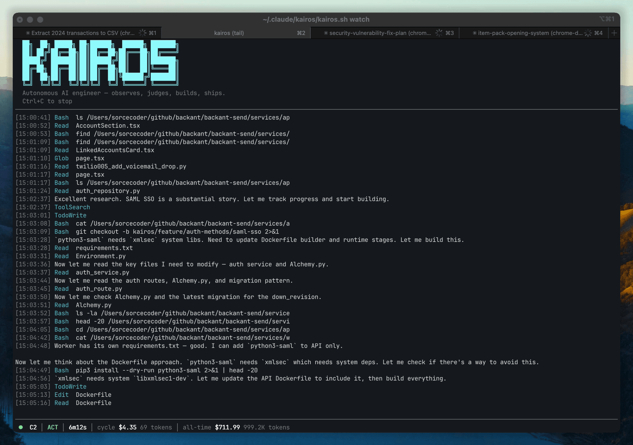Click the KAIROS ASCII logo

tap(100, 63)
